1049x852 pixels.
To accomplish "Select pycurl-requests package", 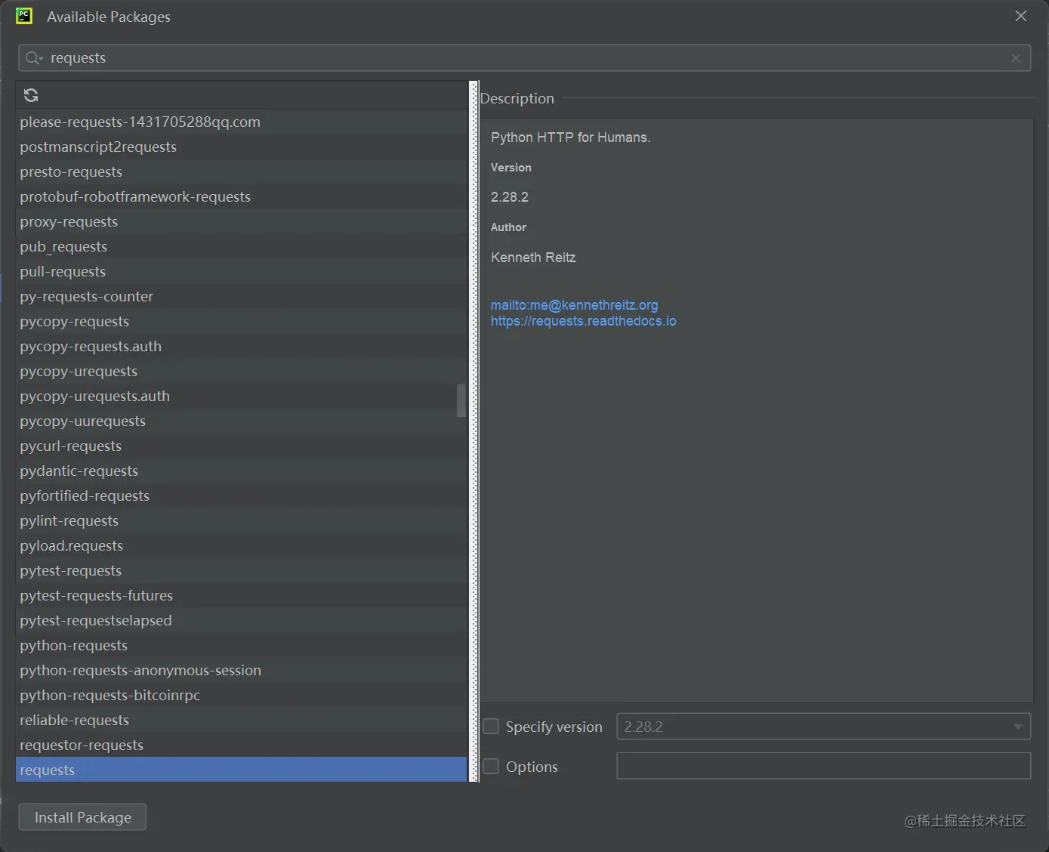I will [x=242, y=446].
